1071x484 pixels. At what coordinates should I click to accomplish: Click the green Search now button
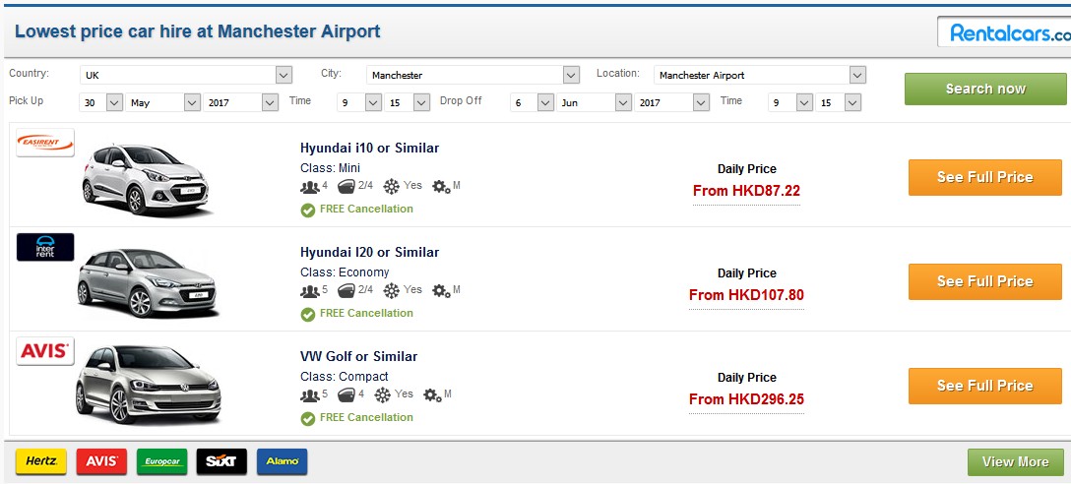tap(985, 89)
